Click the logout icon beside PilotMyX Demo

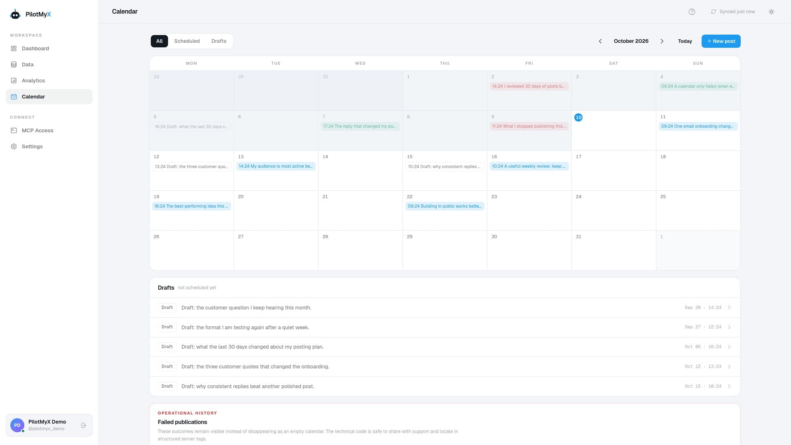point(84,425)
